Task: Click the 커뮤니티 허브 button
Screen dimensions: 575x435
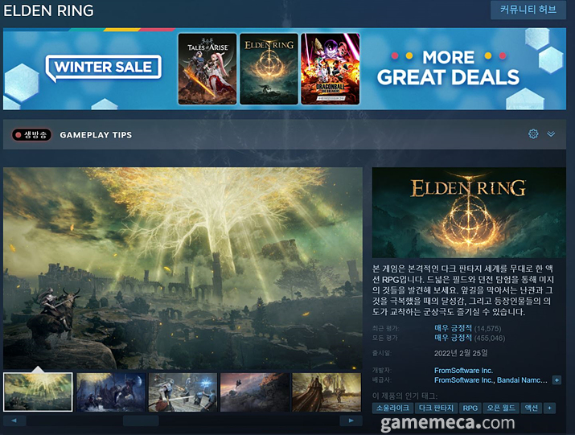Action: click(x=528, y=10)
